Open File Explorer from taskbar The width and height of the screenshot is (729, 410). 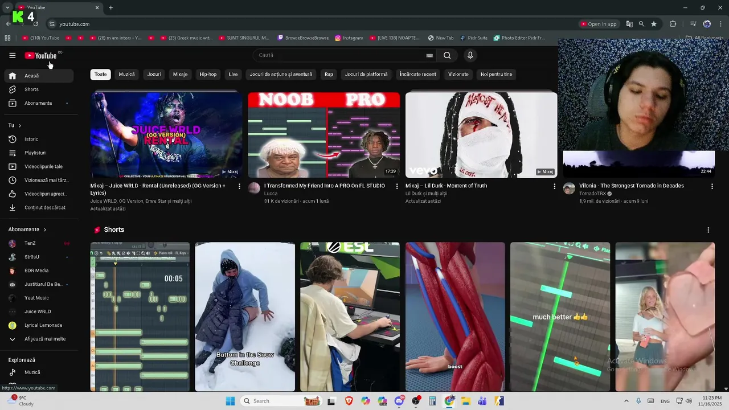pyautogui.click(x=465, y=401)
